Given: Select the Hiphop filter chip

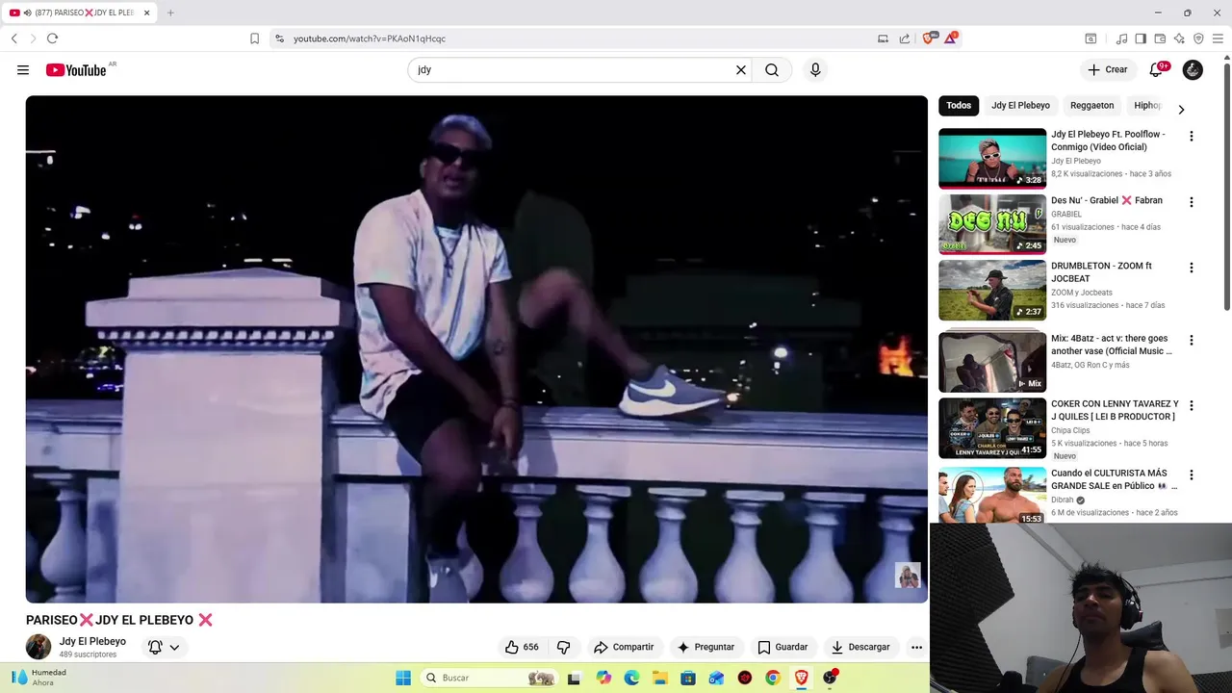Looking at the screenshot, I should 1147,106.
